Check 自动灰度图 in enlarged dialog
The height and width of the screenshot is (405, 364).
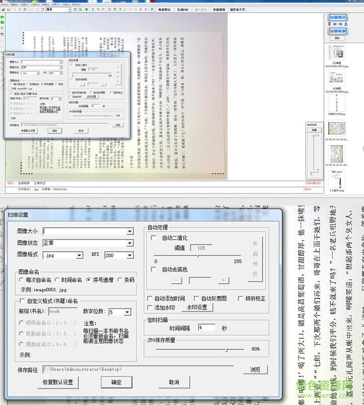196,298
